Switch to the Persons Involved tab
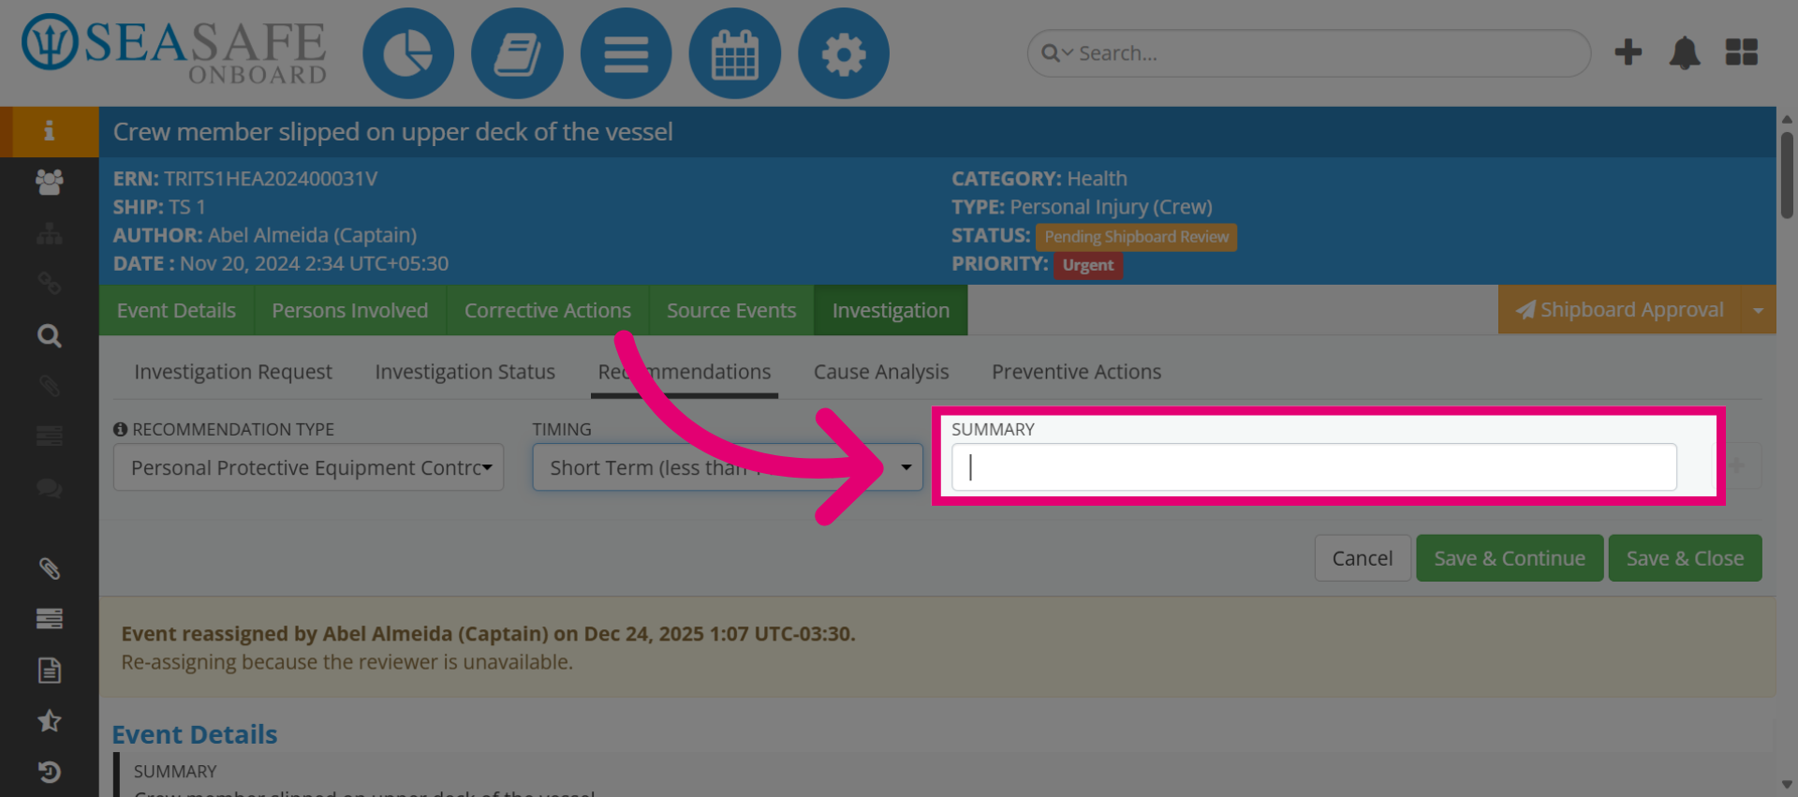This screenshot has height=797, width=1798. pos(350,310)
